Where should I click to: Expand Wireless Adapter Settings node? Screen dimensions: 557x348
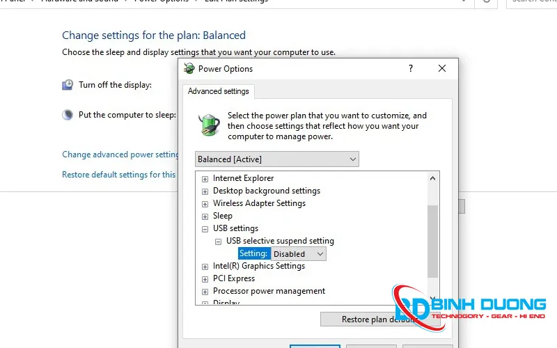tap(205, 204)
